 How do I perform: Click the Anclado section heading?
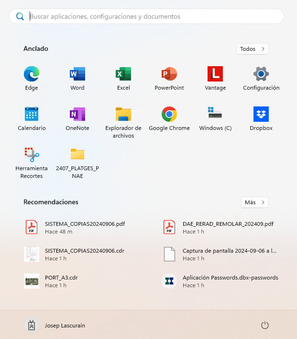pos(36,48)
